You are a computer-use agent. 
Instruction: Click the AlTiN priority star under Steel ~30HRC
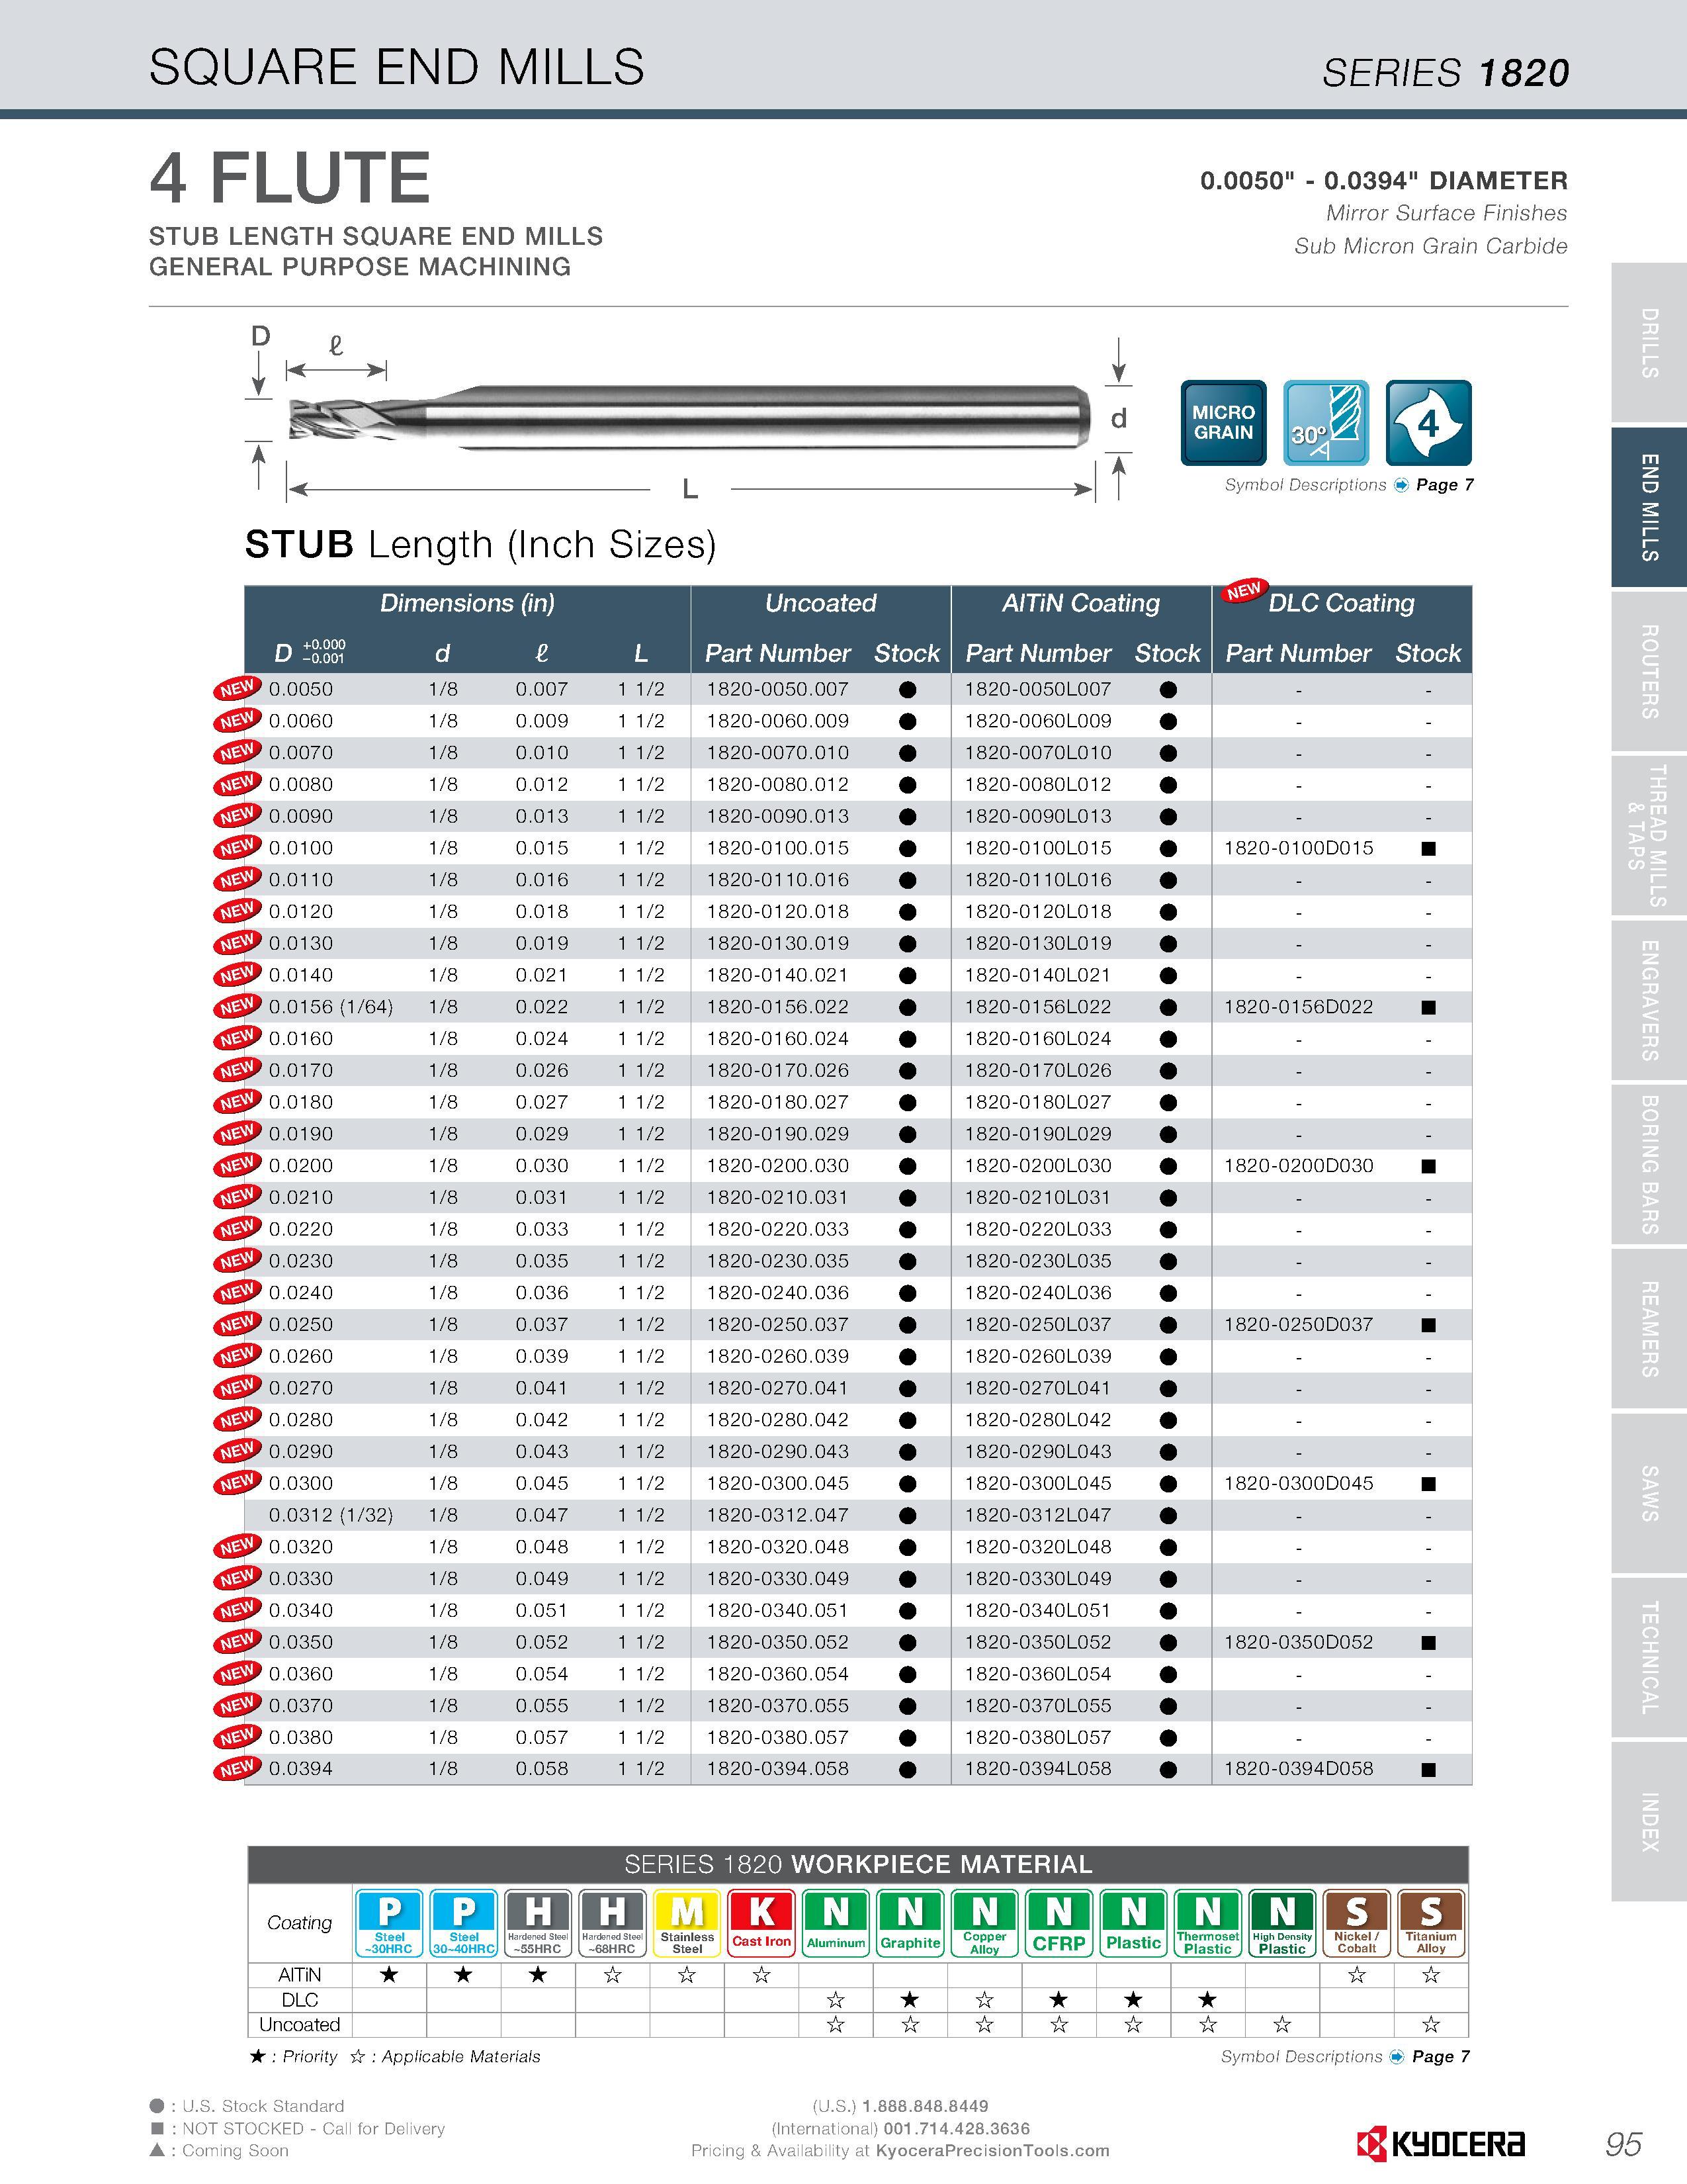389,1974
